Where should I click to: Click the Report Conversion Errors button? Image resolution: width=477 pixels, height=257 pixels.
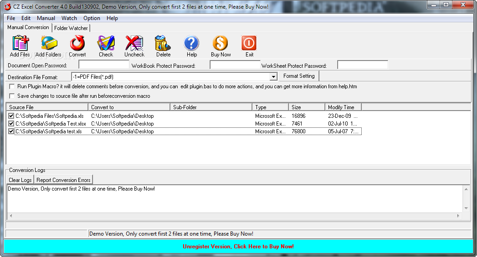[63, 180]
